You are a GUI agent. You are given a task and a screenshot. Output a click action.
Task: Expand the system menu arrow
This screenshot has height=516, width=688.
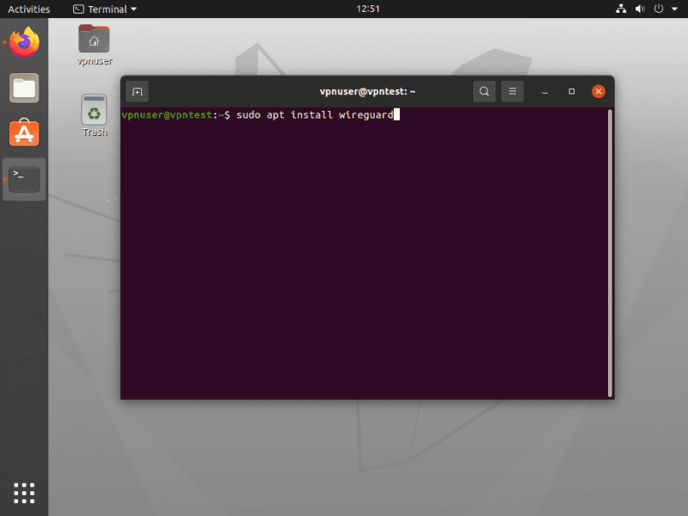[674, 9]
